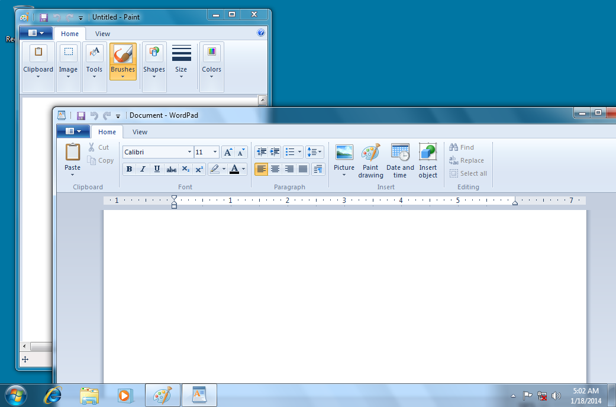Open Paint Help question mark icon
This screenshot has width=616, height=407.
click(261, 33)
